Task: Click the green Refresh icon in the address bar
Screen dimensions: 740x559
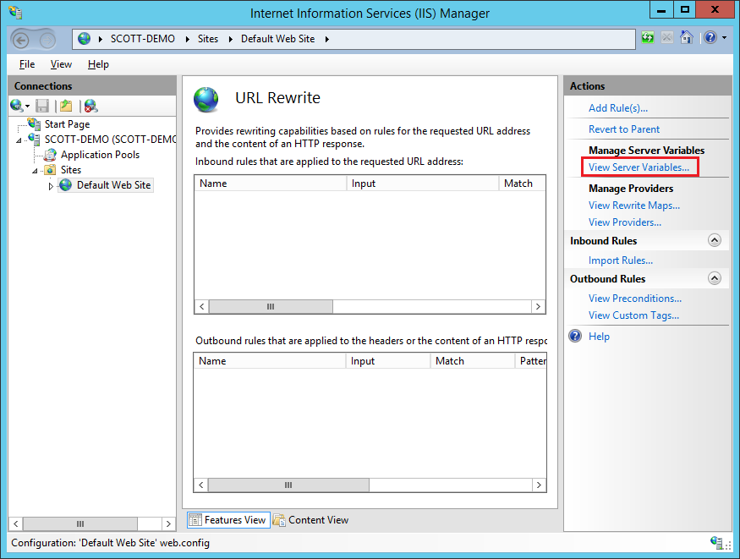Action: [648, 38]
